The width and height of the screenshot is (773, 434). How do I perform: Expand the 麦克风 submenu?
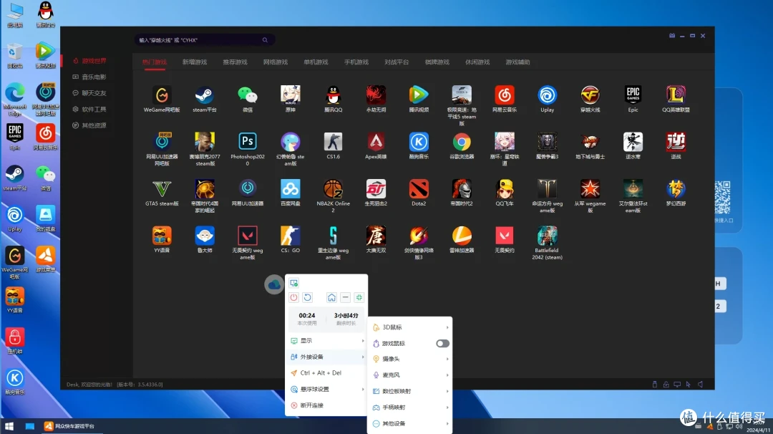tap(410, 375)
